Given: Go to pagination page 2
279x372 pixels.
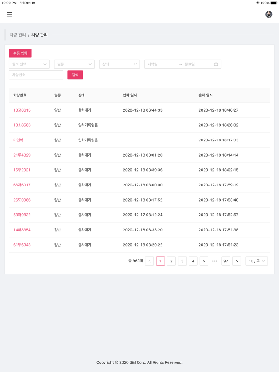Looking at the screenshot, I should (171, 261).
